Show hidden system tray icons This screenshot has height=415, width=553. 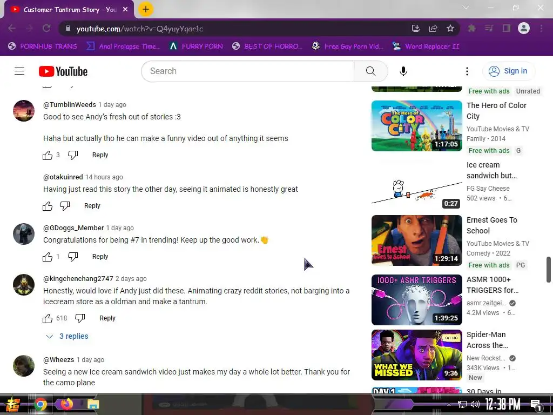[449, 404]
